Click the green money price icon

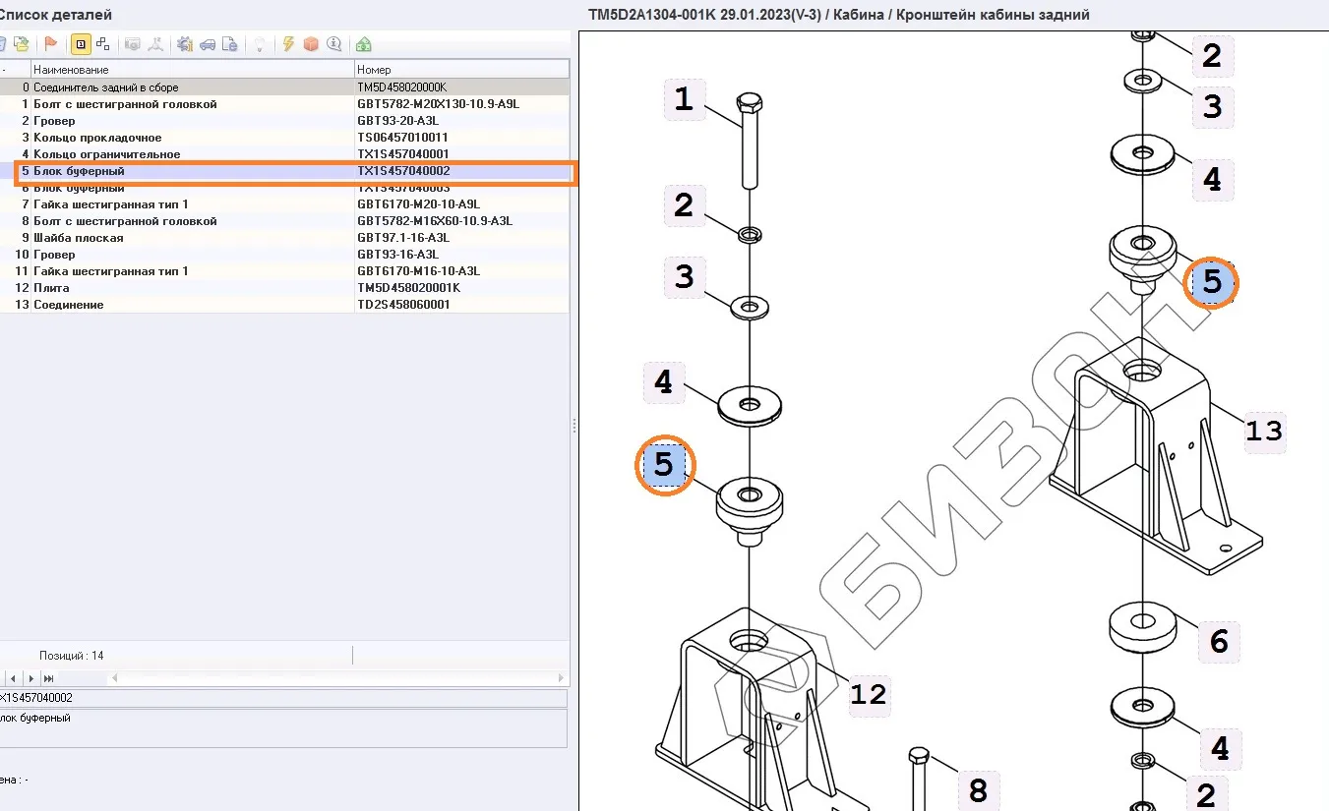pos(364,44)
